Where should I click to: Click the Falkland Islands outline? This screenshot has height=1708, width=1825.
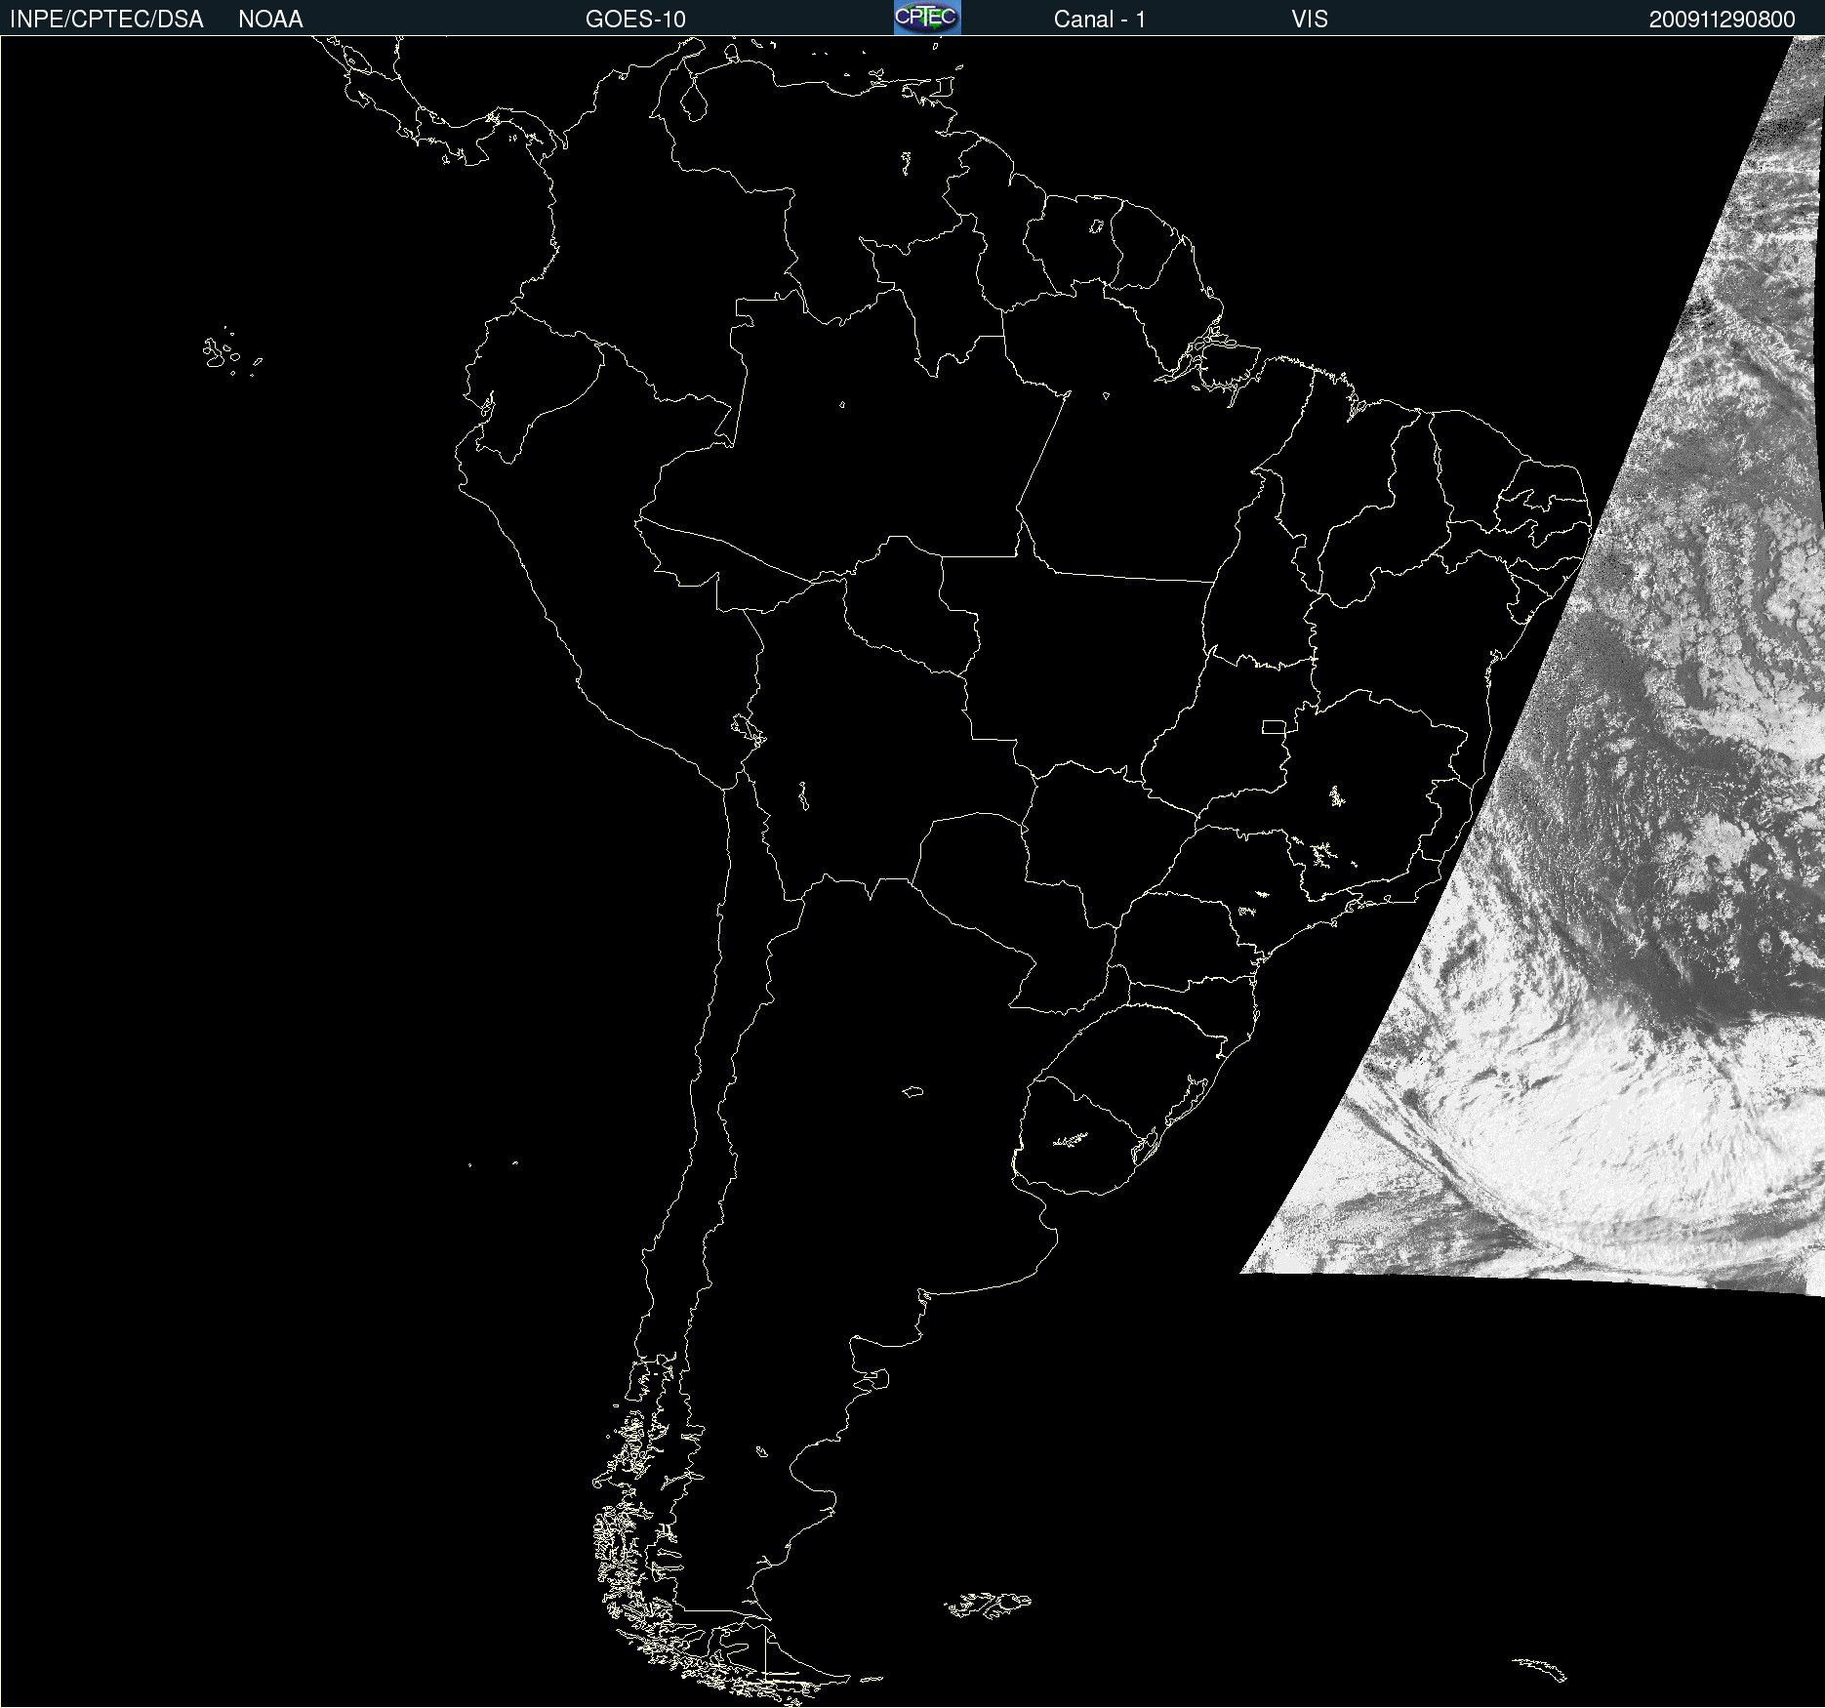click(x=988, y=1605)
